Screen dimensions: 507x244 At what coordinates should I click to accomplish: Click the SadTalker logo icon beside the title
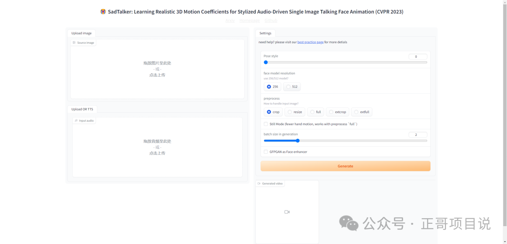click(x=103, y=12)
